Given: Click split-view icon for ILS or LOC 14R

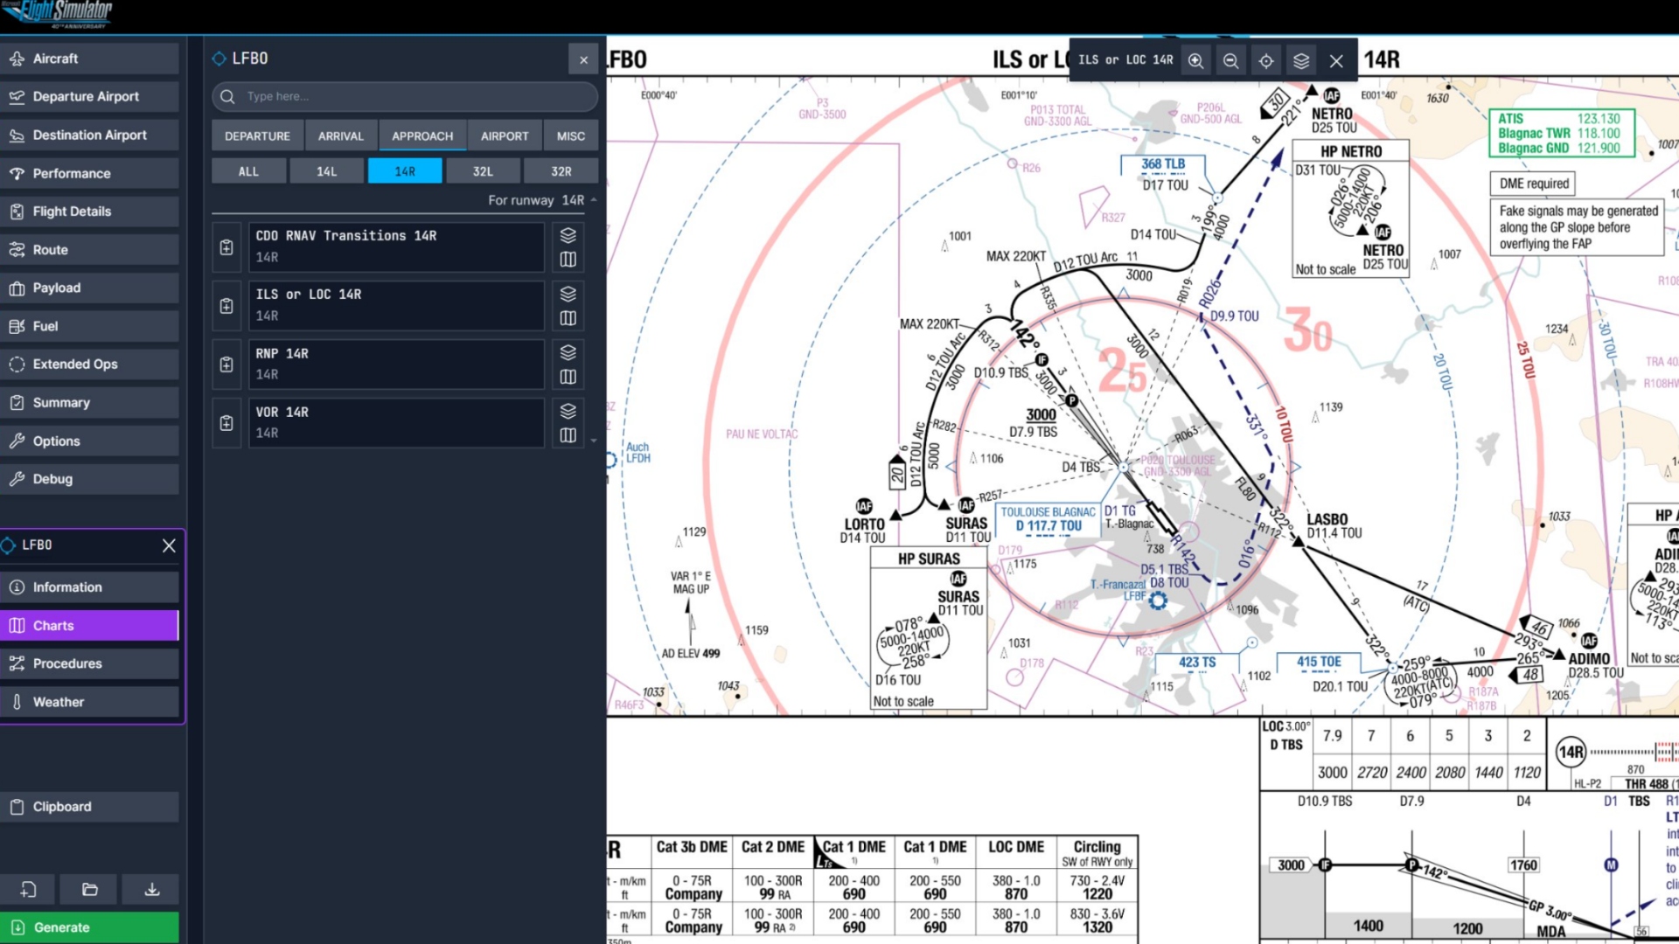Looking at the screenshot, I should [x=568, y=318].
